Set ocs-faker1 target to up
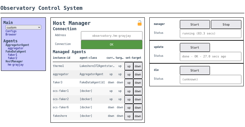Viewport: 245px width, 127px height. (x=129, y=91)
